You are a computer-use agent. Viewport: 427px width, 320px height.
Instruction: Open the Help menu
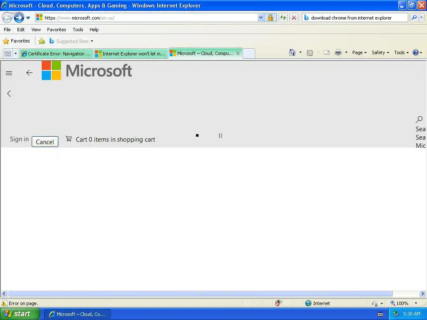pos(94,30)
